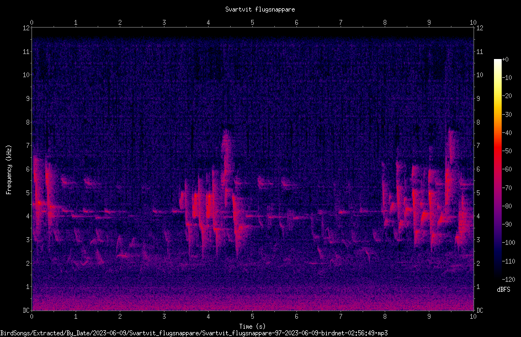Click the 'dBFS' unit label under color scale
The height and width of the screenshot is (337, 521).
coord(503,290)
